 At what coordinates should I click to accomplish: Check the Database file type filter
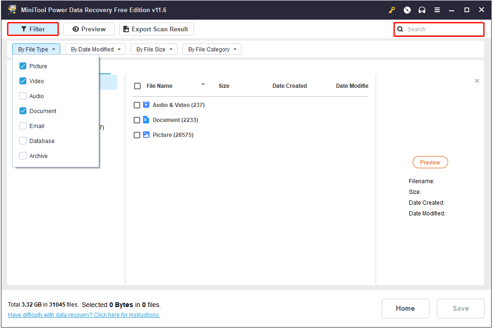pos(23,141)
